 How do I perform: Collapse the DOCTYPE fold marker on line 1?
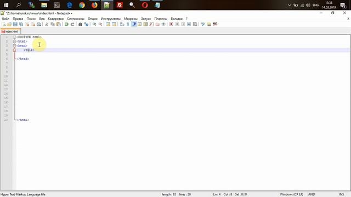coord(15,37)
